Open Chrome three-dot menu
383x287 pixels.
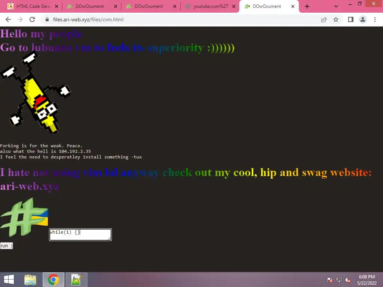[x=375, y=19]
